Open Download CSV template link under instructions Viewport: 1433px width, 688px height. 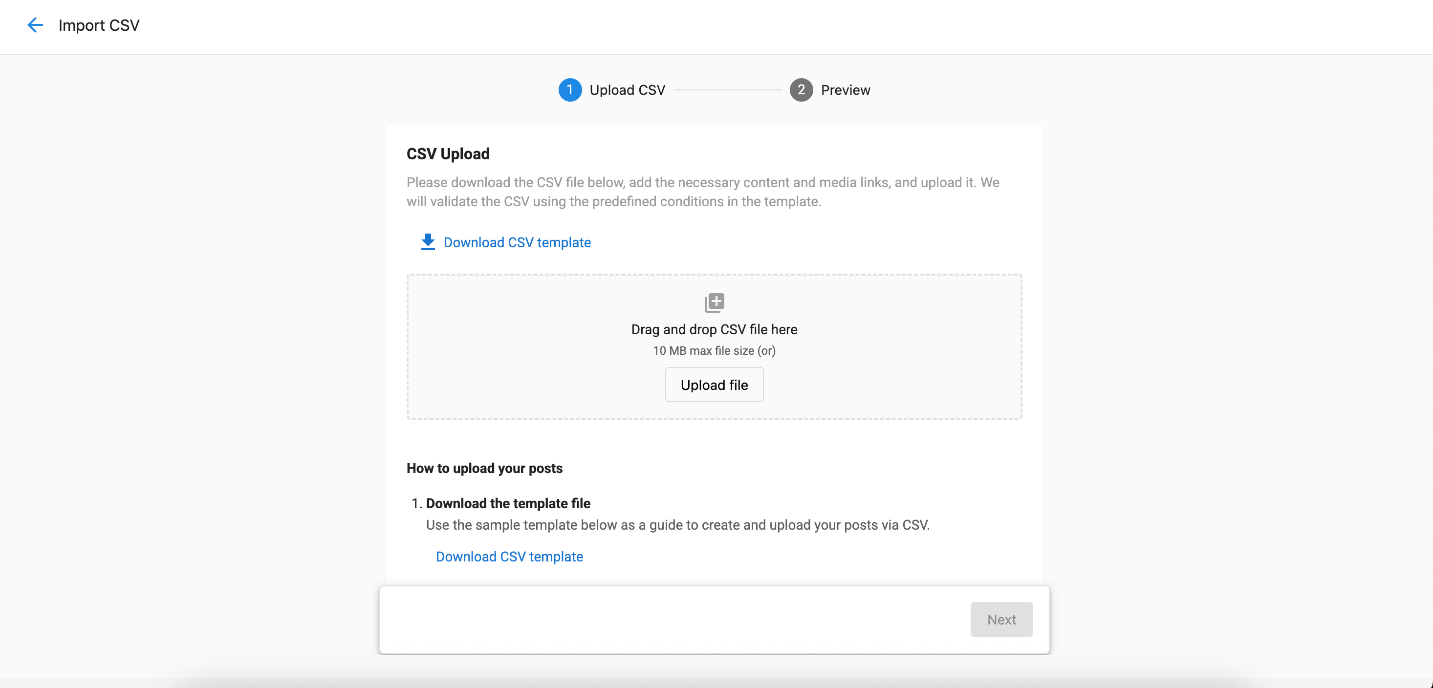(509, 557)
